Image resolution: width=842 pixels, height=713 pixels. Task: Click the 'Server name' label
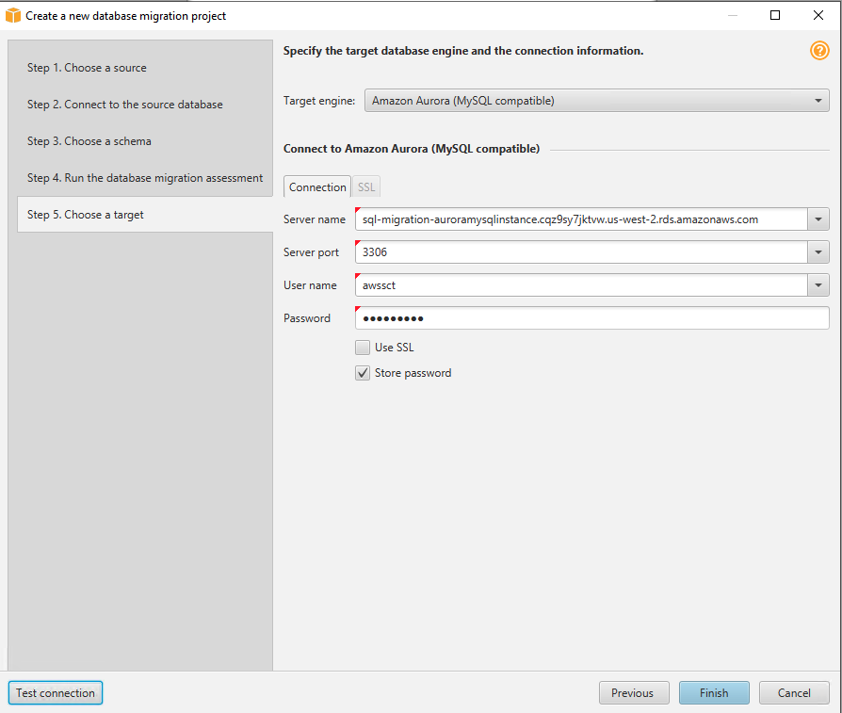pos(315,219)
